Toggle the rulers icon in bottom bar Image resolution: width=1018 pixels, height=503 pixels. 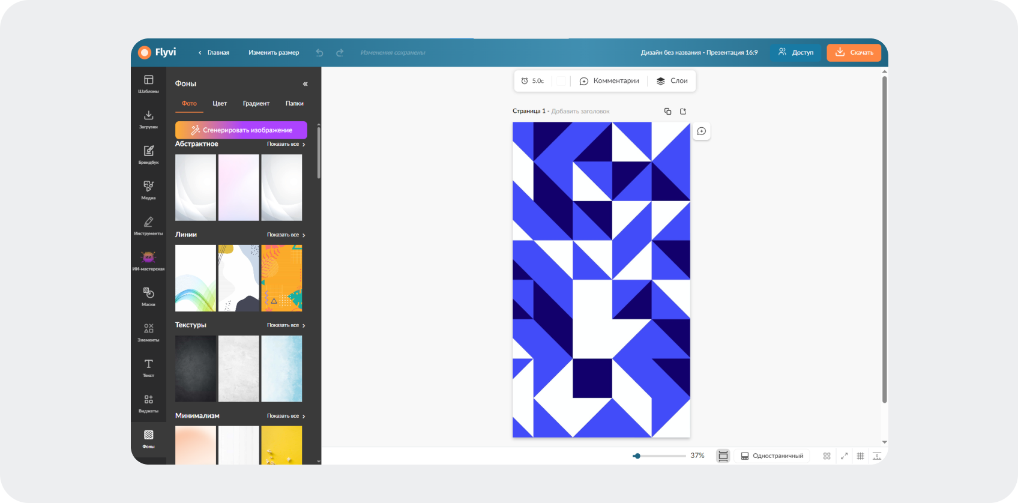click(877, 456)
